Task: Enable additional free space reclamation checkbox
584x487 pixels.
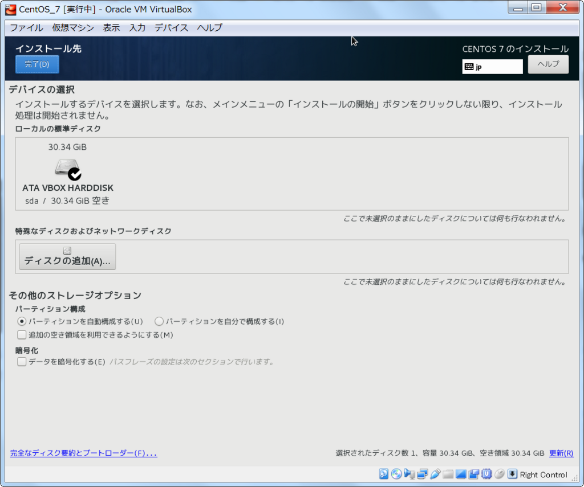Action: click(x=21, y=334)
